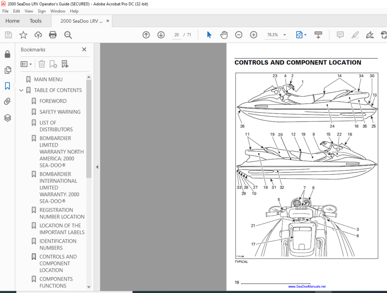Go to LOCATION OF THE IMPORTANT LABELS
Screen dimensions: 387x293
(62, 229)
